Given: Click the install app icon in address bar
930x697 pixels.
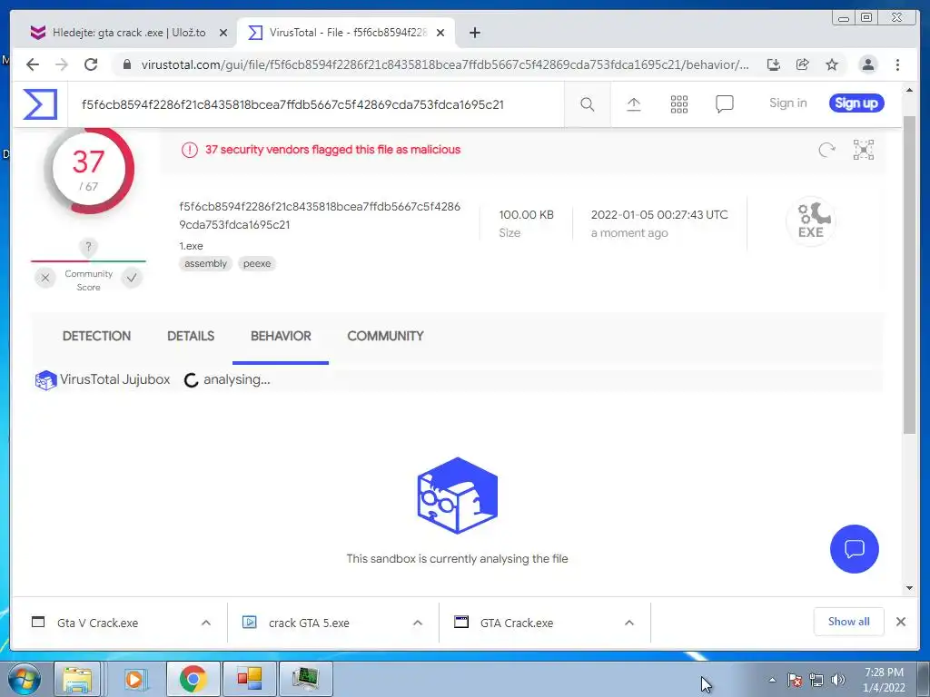Looking at the screenshot, I should pyautogui.click(x=774, y=64).
